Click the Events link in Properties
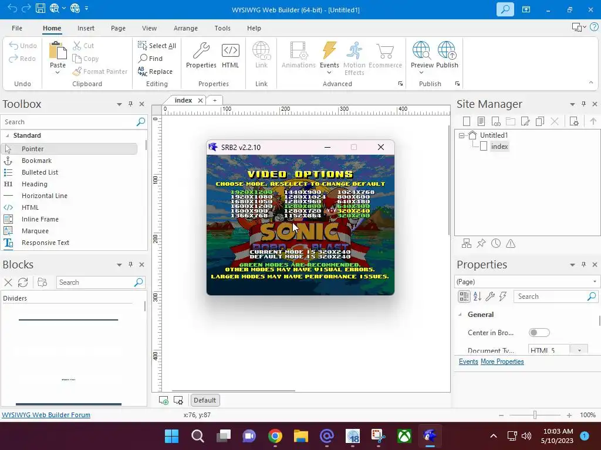 point(468,362)
